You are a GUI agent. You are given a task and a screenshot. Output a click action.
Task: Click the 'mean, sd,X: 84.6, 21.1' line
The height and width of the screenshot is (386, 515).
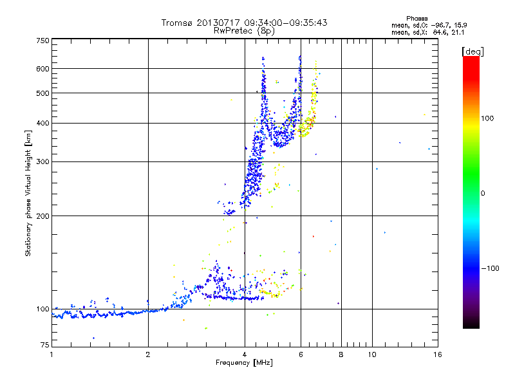[x=427, y=32]
